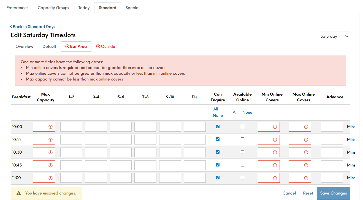Click error icon in 10:45 Min Online Covers
363x200 pixels.
[275, 165]
